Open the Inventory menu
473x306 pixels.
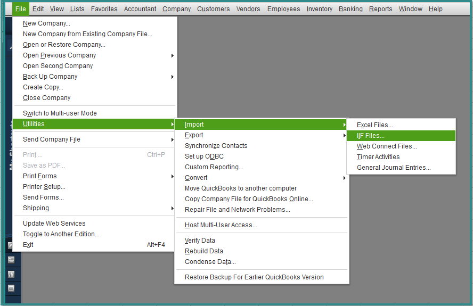(320, 9)
